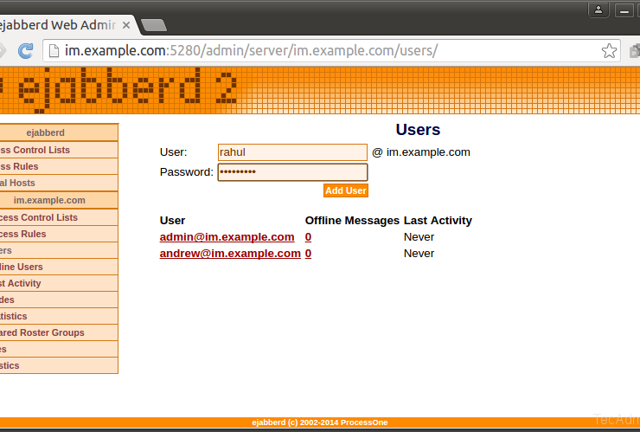This screenshot has height=432, width=640.
Task: Open offline messages count for admin
Action: pyautogui.click(x=308, y=237)
